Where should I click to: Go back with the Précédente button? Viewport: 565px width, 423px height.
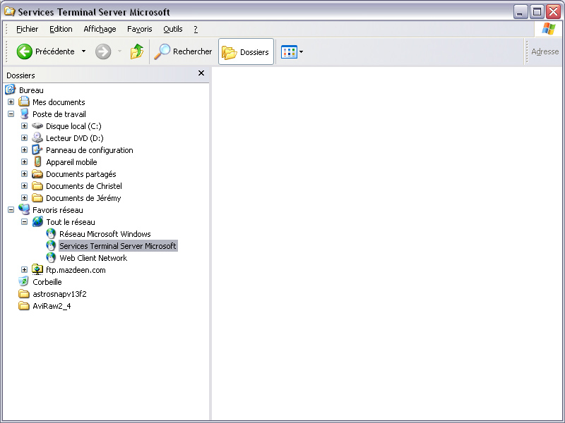(x=45, y=51)
